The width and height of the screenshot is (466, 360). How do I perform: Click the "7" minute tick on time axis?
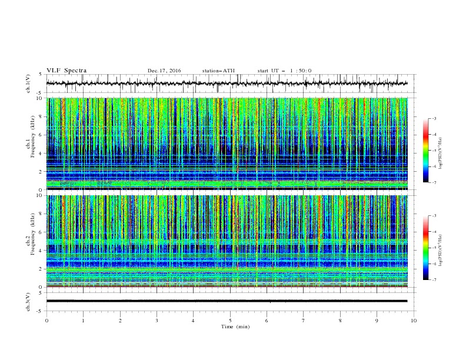click(x=304, y=321)
